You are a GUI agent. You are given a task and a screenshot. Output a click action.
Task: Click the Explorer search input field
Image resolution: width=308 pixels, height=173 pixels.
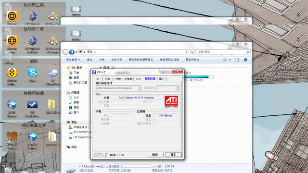pos(221,52)
